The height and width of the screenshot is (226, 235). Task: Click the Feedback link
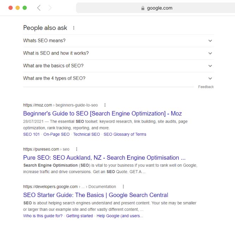coord(206,87)
